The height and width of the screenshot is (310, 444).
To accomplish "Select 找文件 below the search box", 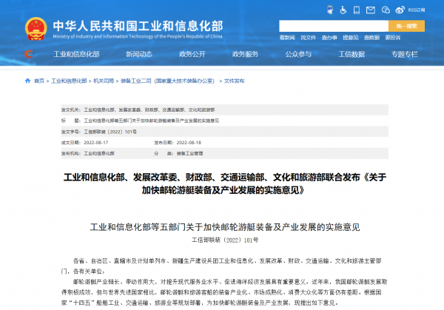I will (x=308, y=38).
